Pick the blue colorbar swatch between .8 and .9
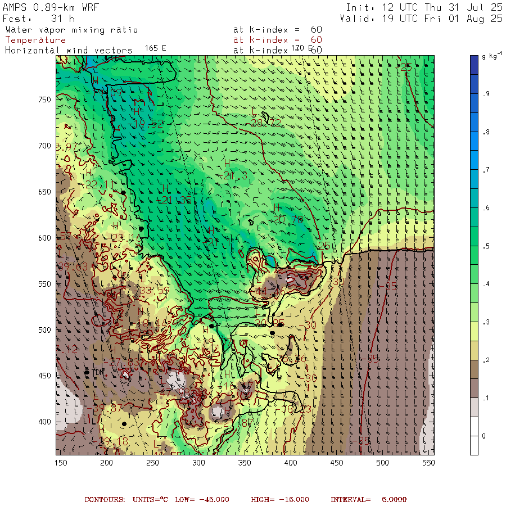The width and height of the screenshot is (506, 506). (474, 122)
